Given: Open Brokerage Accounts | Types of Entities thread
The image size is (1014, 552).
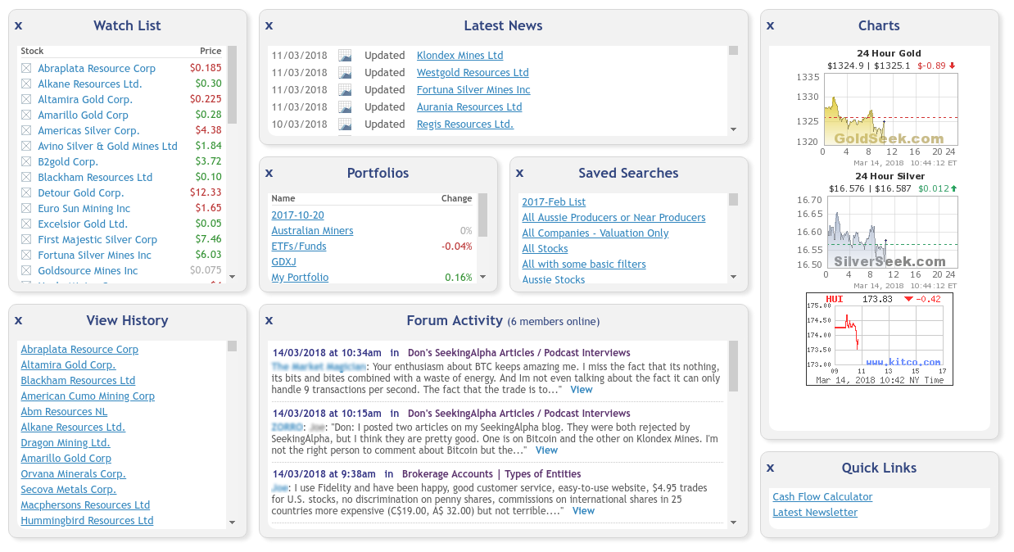Looking at the screenshot, I should click(491, 474).
